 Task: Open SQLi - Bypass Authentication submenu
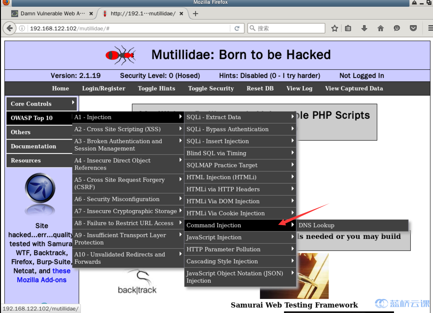(240, 129)
